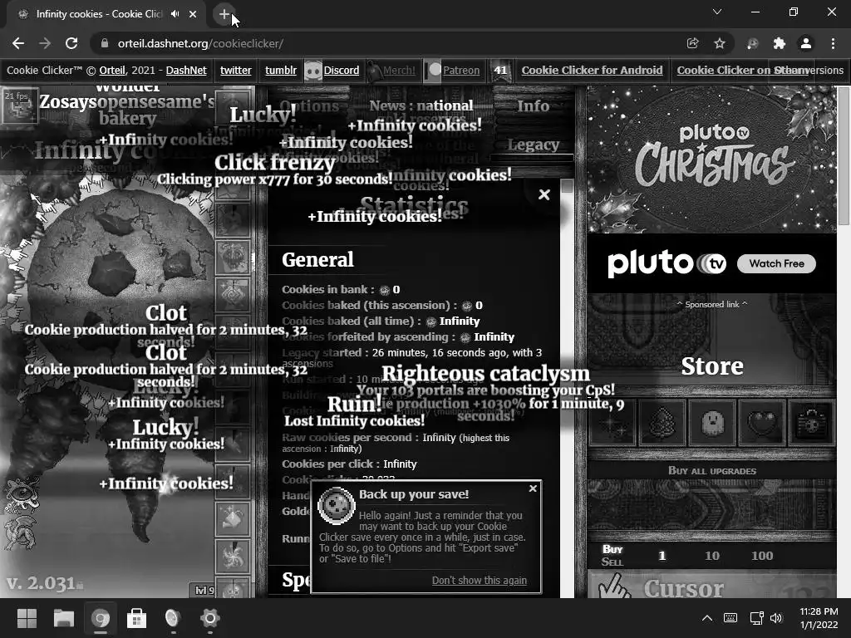Open Cookie Clicker on Steam link
The image size is (851, 638).
743,71
